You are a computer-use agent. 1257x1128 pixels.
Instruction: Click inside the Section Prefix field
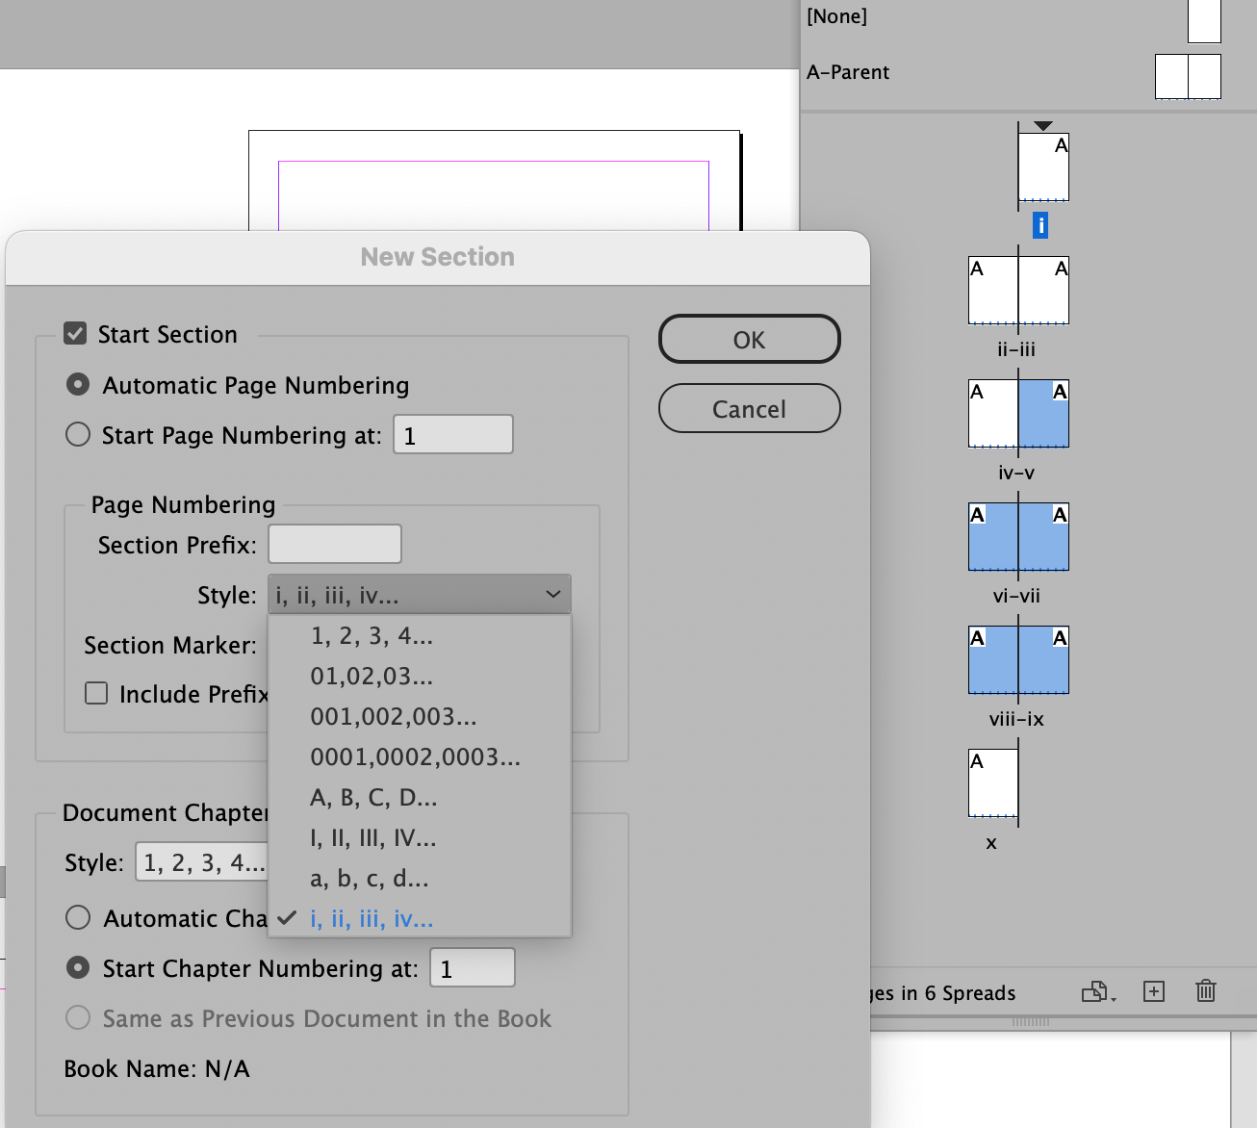[x=334, y=544]
